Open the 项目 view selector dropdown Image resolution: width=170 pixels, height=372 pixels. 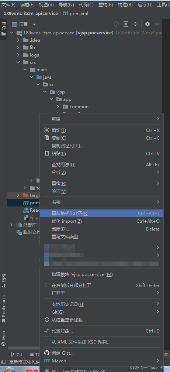pos(24,24)
